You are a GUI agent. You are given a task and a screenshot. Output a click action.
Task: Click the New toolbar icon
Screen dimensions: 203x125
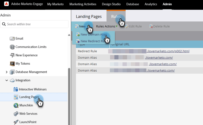[x=77, y=26]
